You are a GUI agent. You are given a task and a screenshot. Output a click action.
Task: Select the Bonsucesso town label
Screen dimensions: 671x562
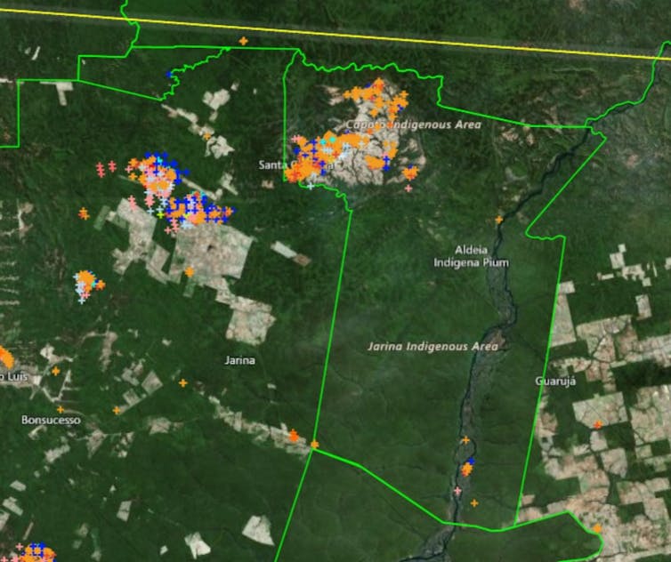pyautogui.click(x=51, y=420)
